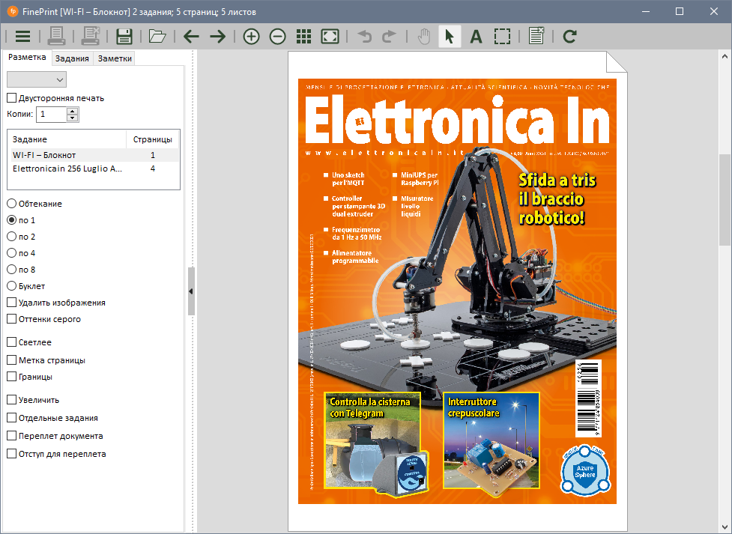This screenshot has width=732, height=534.
Task: Click the undo arrow icon
Action: click(364, 37)
